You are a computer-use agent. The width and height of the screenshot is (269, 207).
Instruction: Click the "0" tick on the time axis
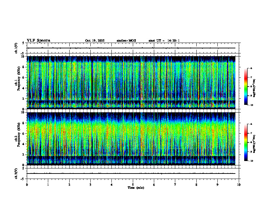click(27, 185)
